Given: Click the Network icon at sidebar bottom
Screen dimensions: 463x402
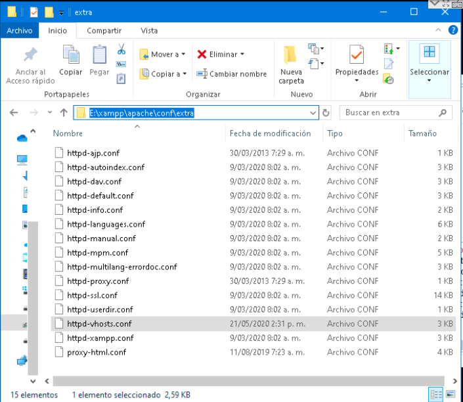Looking at the screenshot, I should [22, 361].
